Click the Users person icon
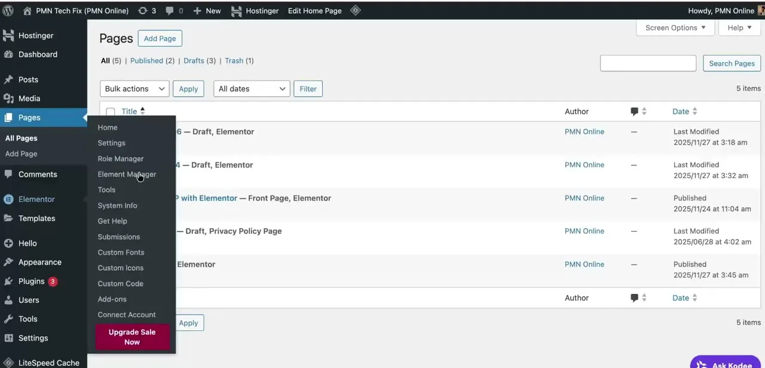Viewport: 765px width, 368px height. click(8, 300)
